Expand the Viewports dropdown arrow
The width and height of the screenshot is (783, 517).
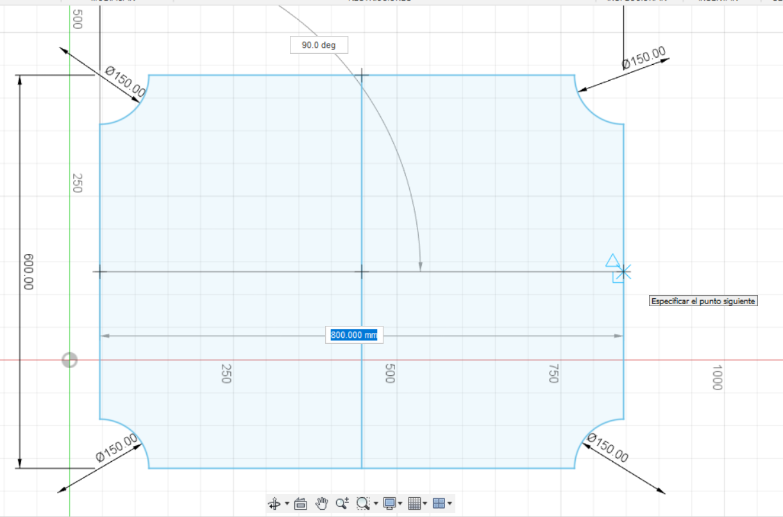pos(450,504)
